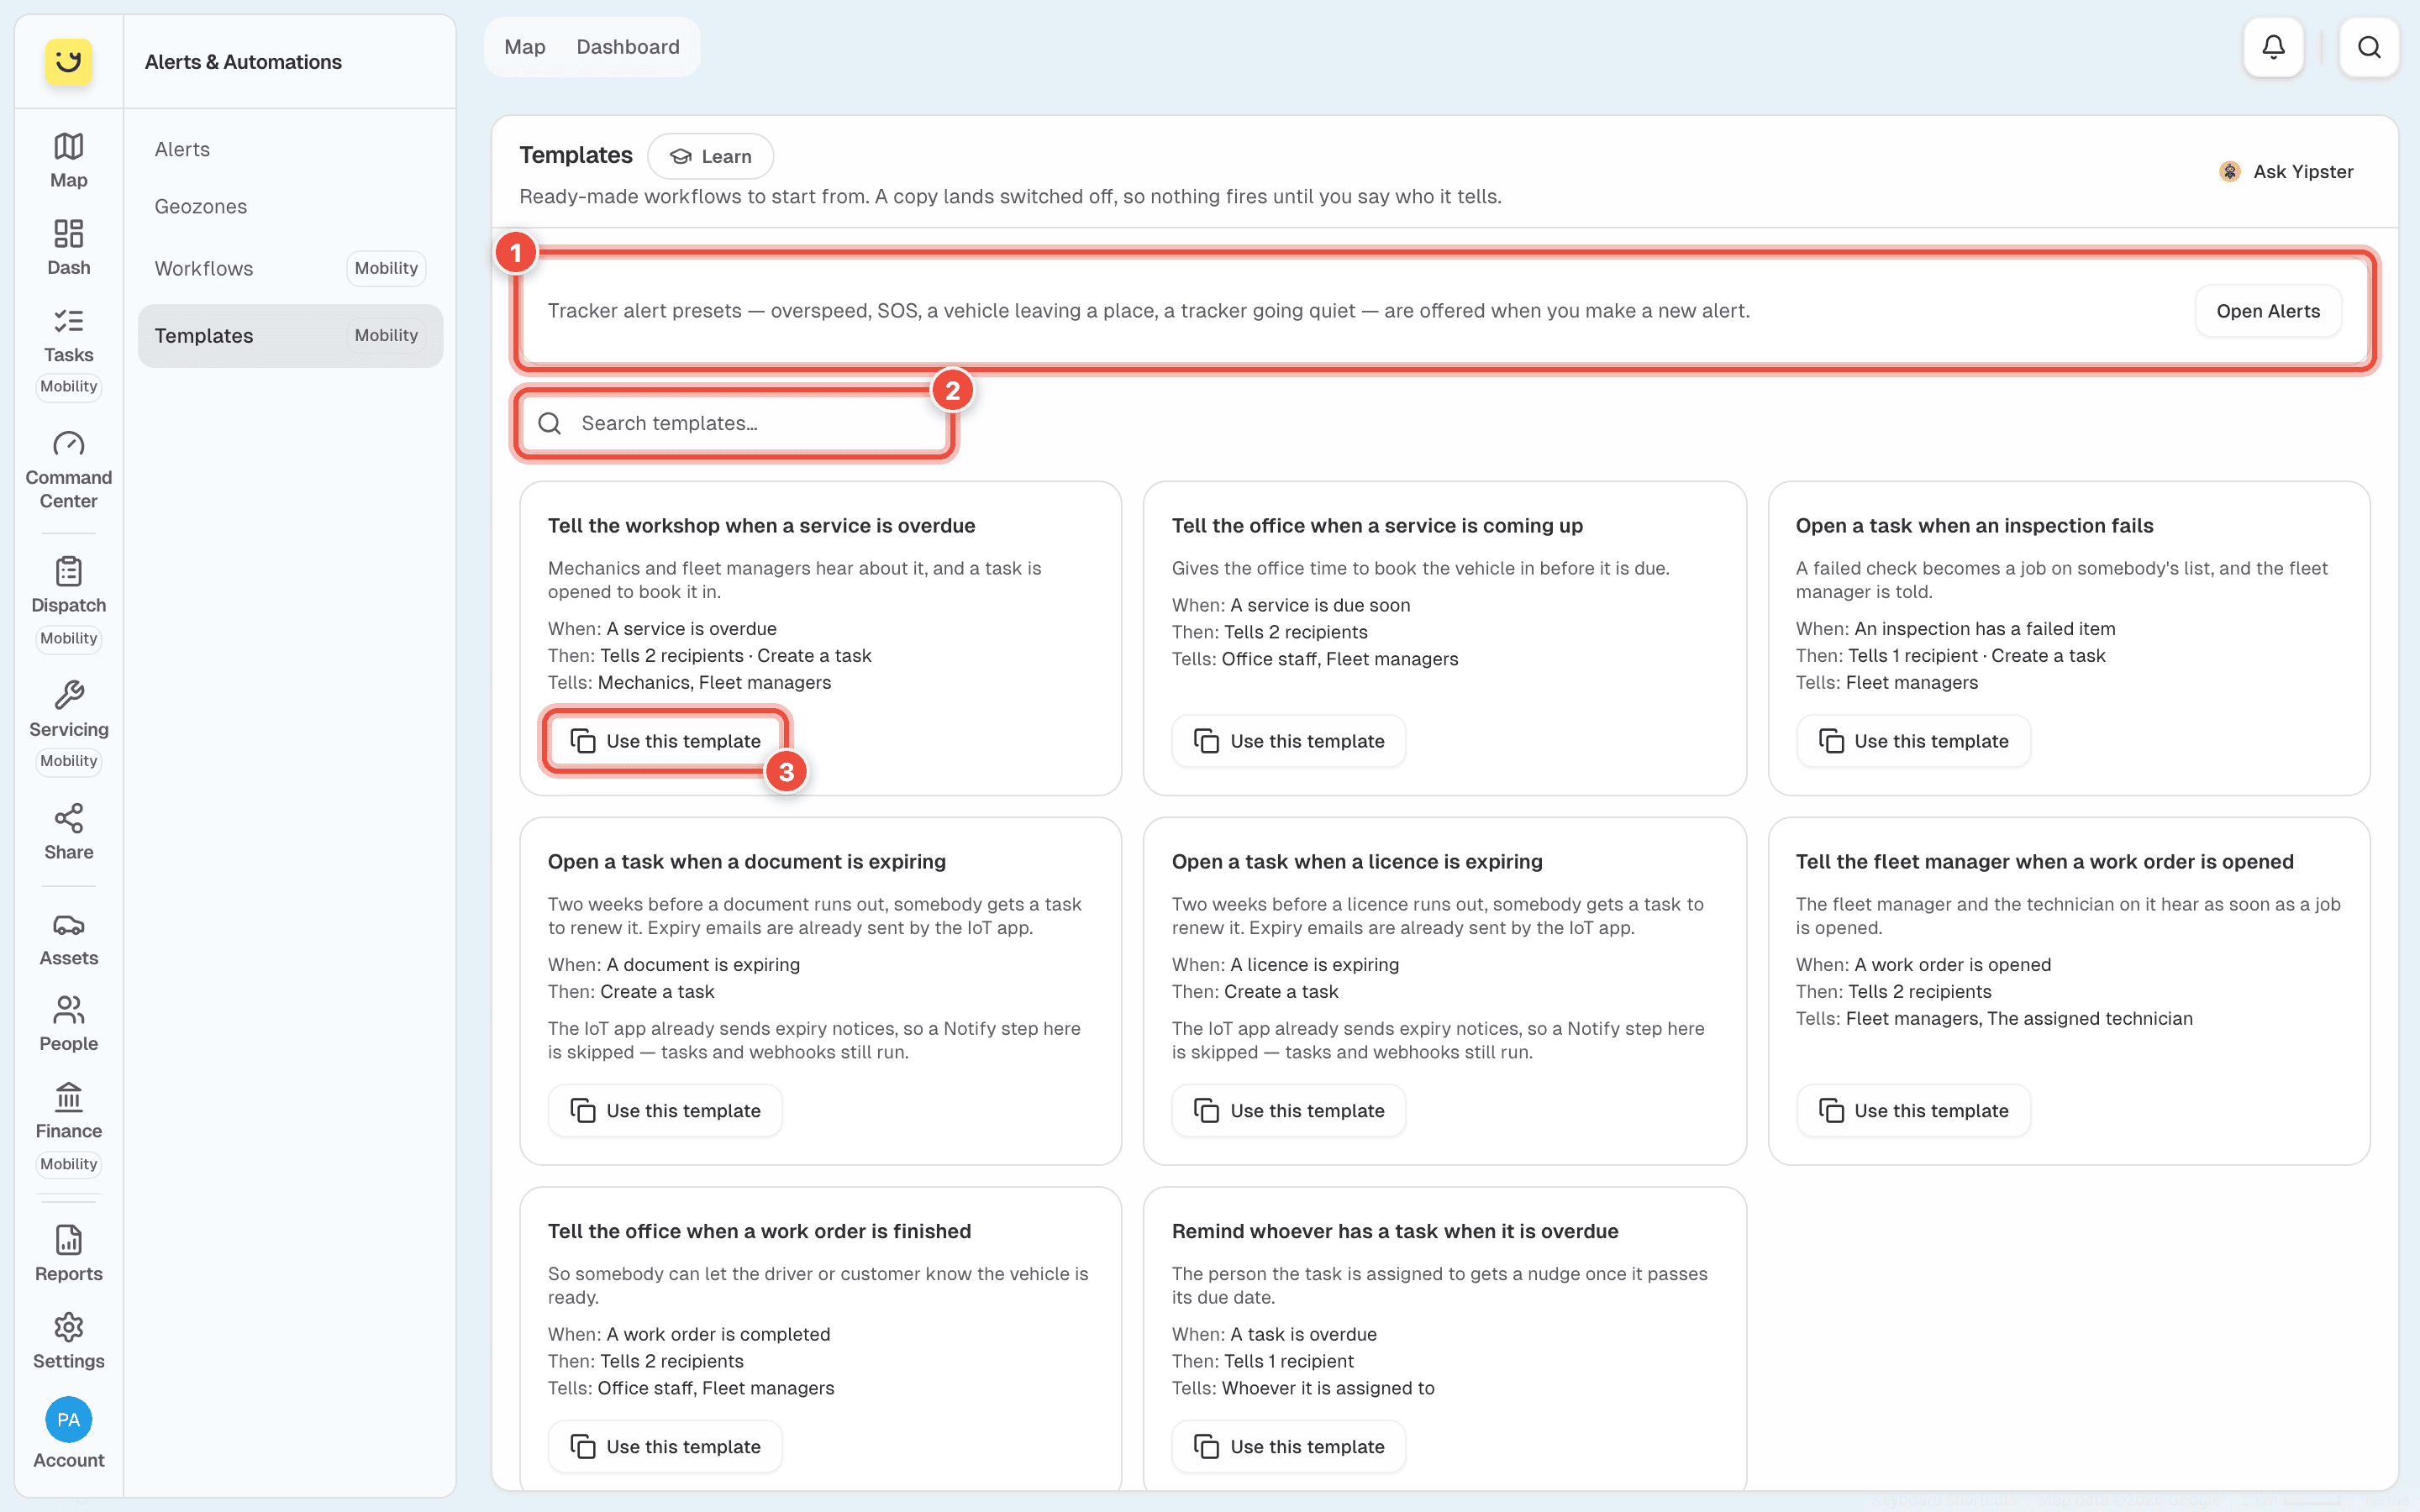Open People in the sidebar
Screen dimensions: 2420x1512
[68, 1023]
